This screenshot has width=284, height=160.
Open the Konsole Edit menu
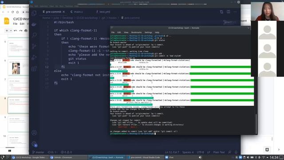pyautogui.click(x=119, y=32)
